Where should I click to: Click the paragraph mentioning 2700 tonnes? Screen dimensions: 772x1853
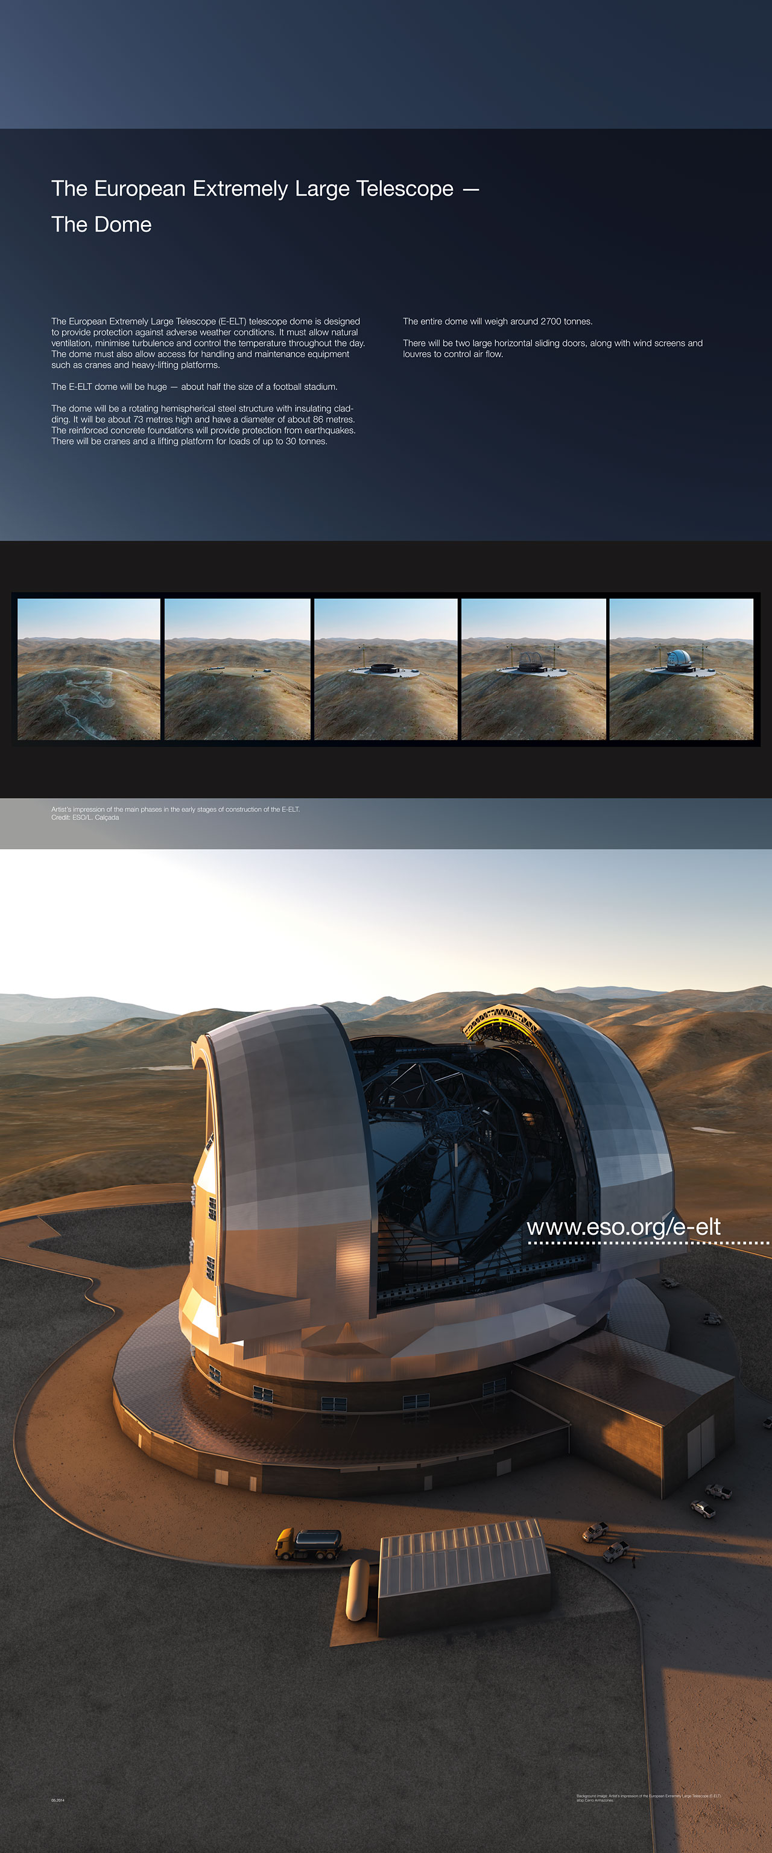[x=497, y=322]
